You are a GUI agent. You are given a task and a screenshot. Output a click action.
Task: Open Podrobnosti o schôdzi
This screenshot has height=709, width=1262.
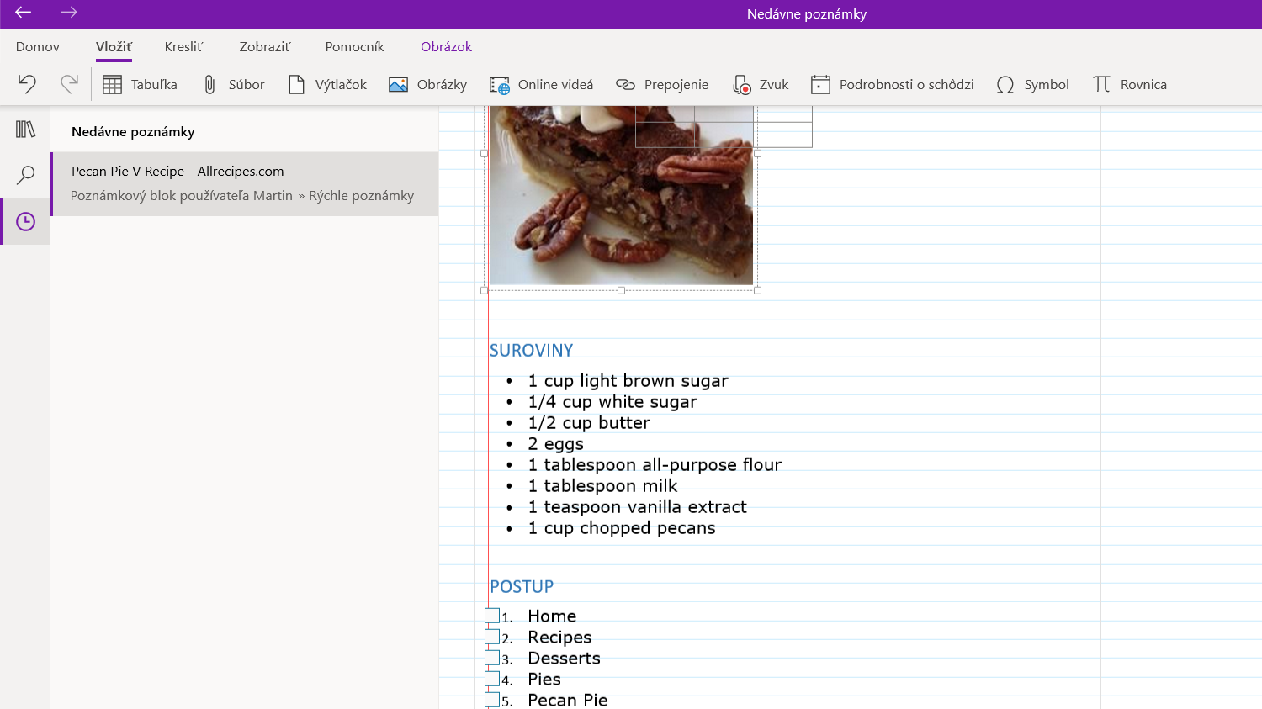pyautogui.click(x=893, y=84)
